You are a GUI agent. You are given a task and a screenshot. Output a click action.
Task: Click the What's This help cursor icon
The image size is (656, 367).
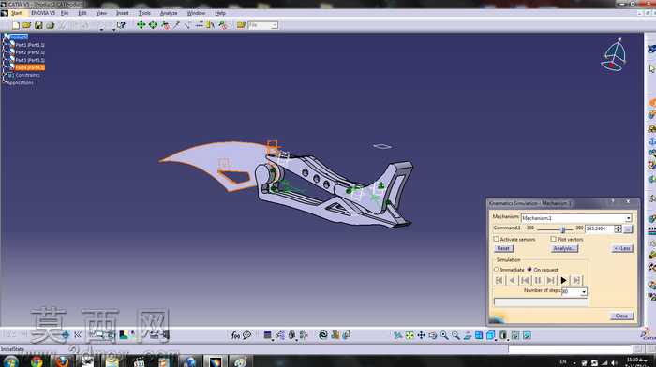click(121, 25)
